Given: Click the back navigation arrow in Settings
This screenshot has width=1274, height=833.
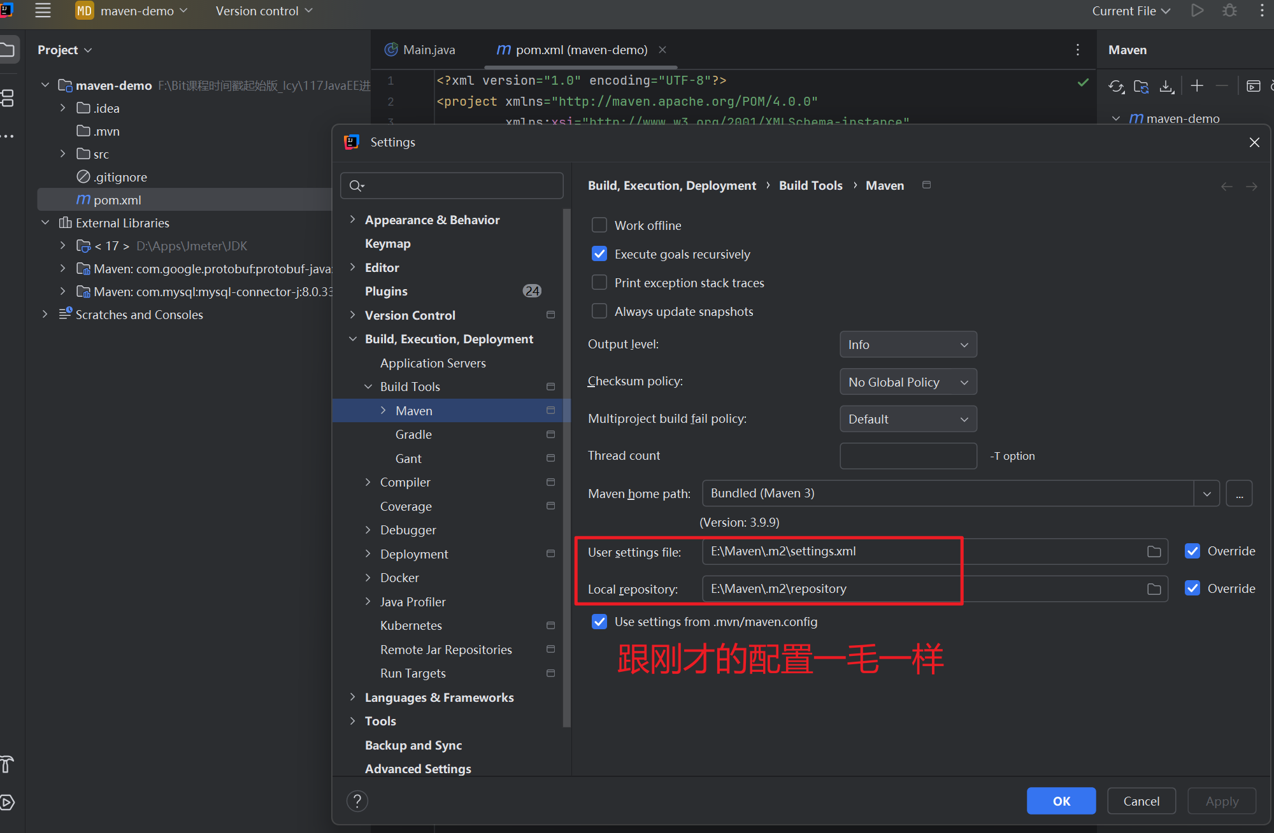Looking at the screenshot, I should [x=1227, y=187].
